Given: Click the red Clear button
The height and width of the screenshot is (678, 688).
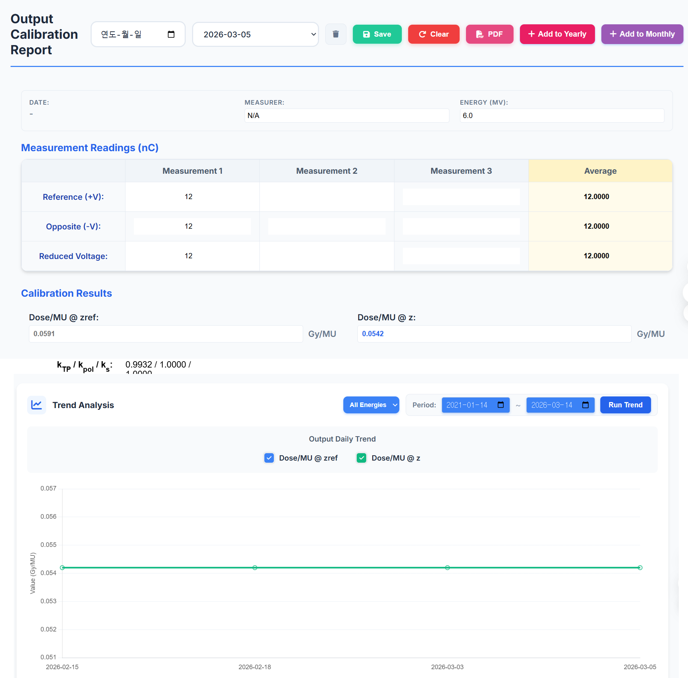Looking at the screenshot, I should click(434, 34).
